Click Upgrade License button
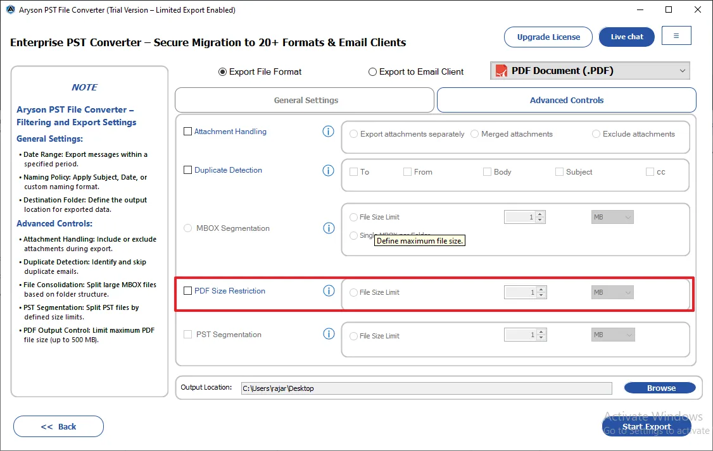This screenshot has width=713, height=451. coord(548,37)
